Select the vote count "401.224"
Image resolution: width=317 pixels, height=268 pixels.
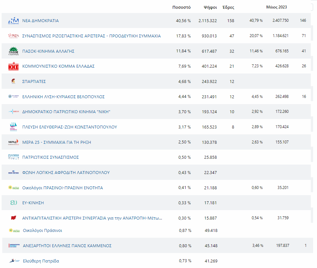point(209,66)
